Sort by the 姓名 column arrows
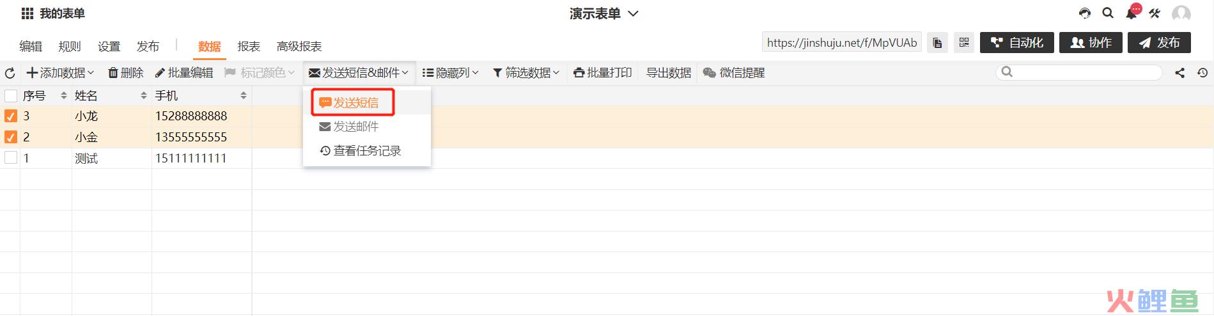The width and height of the screenshot is (1214, 316). (x=144, y=96)
